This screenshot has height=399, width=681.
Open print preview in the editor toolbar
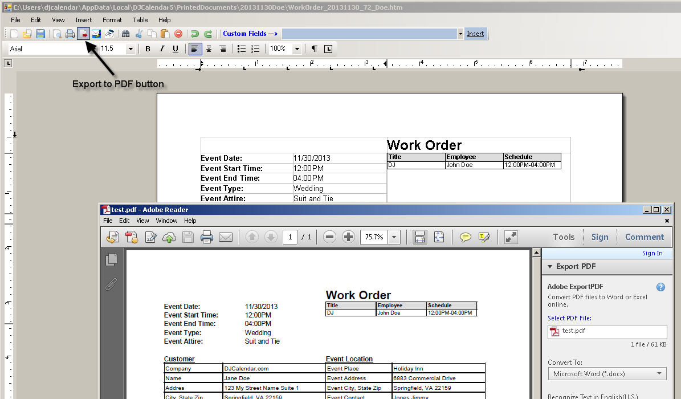point(57,34)
